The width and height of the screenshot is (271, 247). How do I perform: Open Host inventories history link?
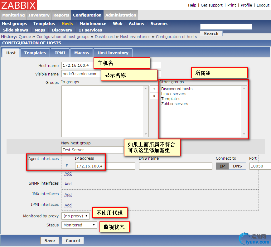click(x=135, y=36)
